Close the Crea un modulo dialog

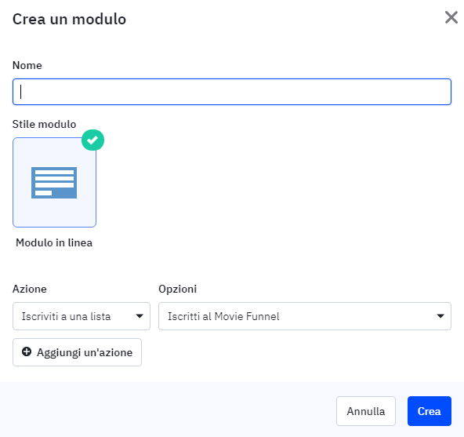[451, 17]
